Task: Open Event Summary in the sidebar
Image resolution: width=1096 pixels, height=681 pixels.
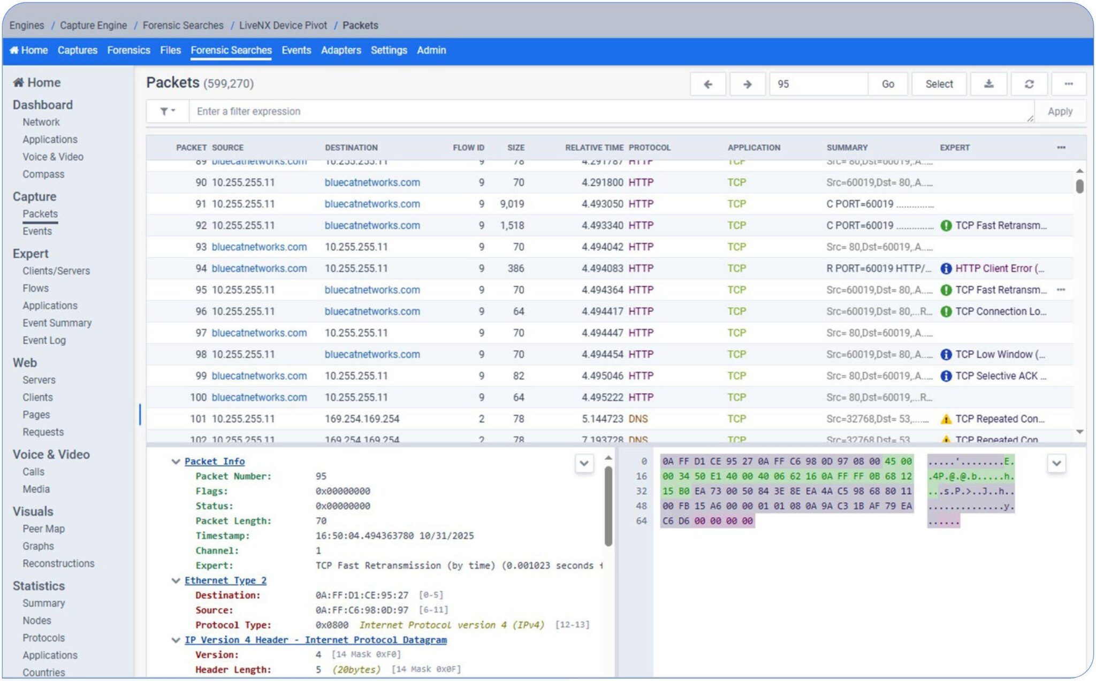Action: (57, 323)
